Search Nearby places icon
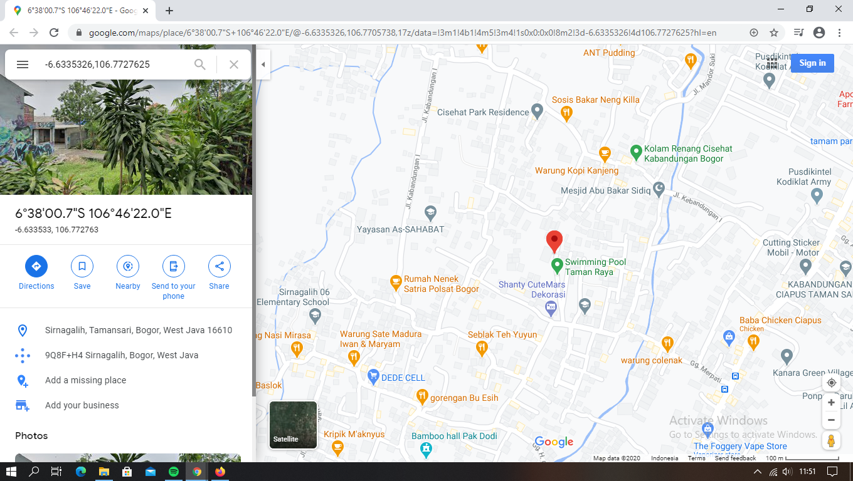Viewport: 853px width, 481px height. (128, 266)
